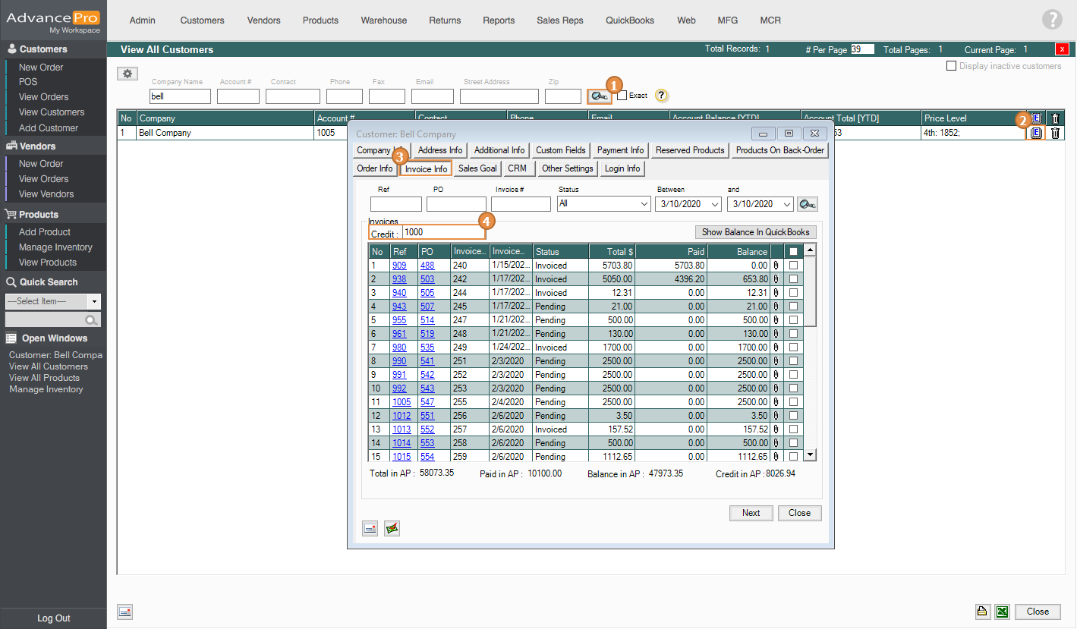Open the invoice Status dropdown
This screenshot has width=1077, height=629.
point(644,204)
